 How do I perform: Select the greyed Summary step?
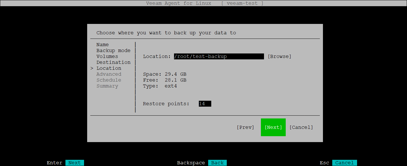click(107, 86)
